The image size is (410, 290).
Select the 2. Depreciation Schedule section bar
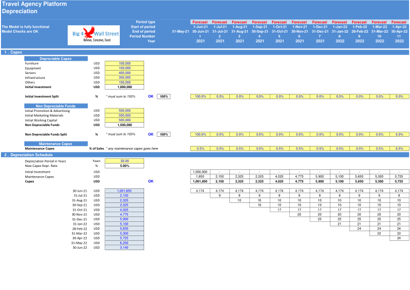(205, 155)
